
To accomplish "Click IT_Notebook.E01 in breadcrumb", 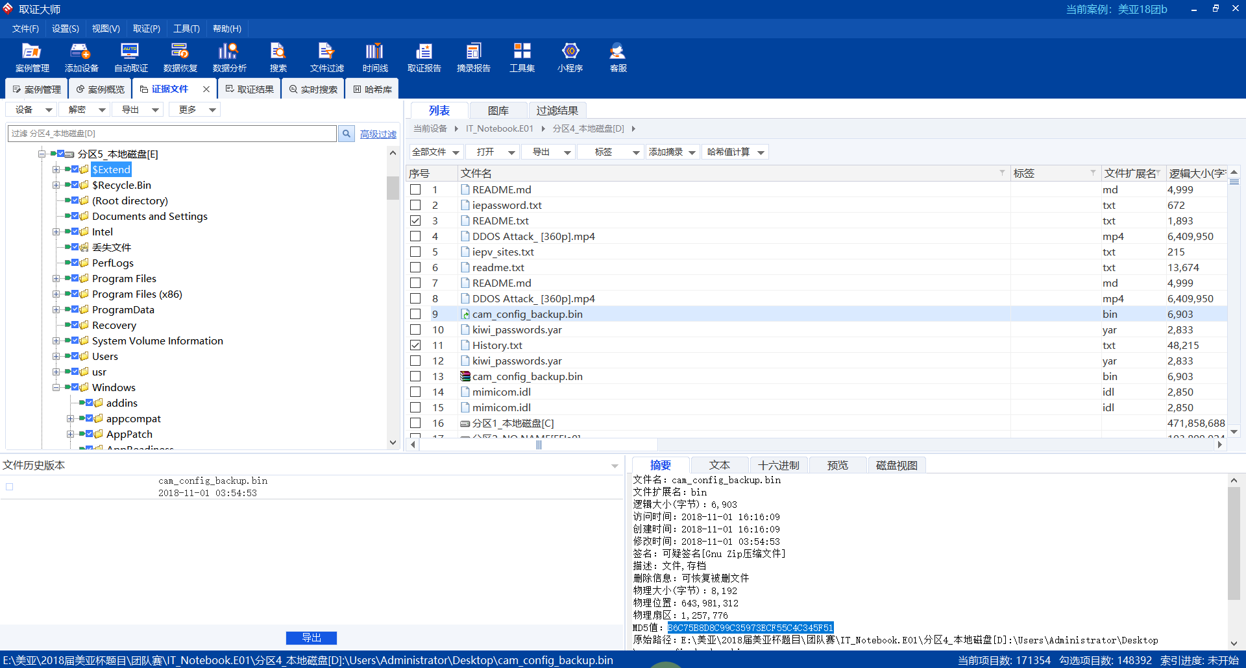I will click(499, 128).
